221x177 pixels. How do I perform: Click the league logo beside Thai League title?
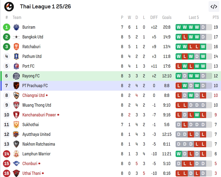pyautogui.click(x=9, y=6)
